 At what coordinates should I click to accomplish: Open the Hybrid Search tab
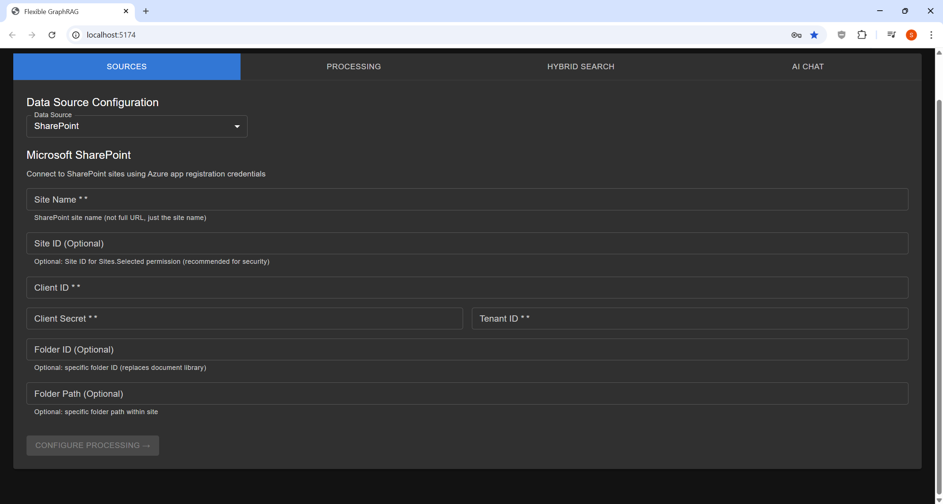(581, 66)
